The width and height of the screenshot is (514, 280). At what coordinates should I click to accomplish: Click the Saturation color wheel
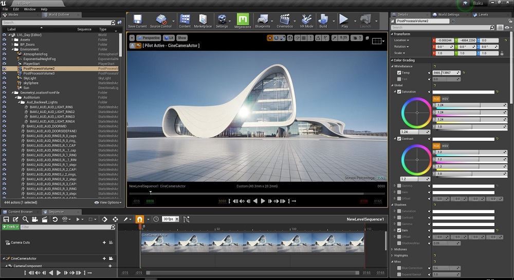(x=417, y=113)
